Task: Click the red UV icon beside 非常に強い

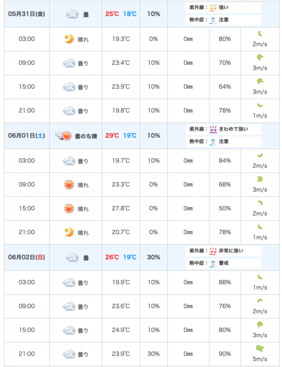Action: pos(213,251)
